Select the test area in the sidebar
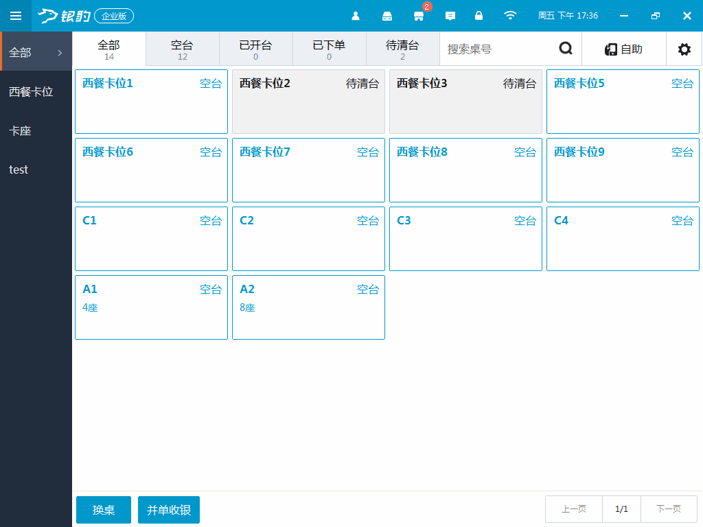 point(36,170)
